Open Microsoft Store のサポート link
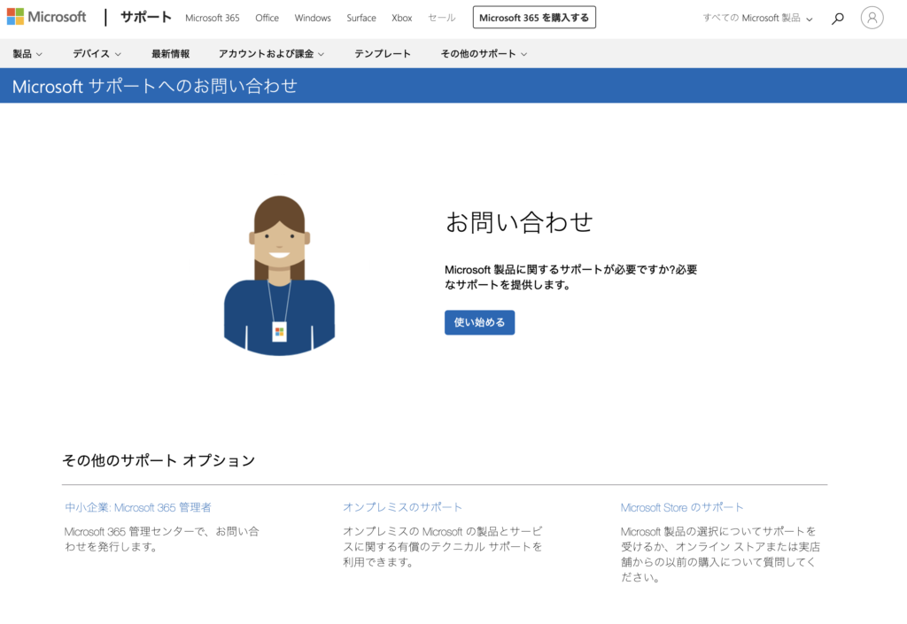This screenshot has height=624, width=907. (x=682, y=507)
